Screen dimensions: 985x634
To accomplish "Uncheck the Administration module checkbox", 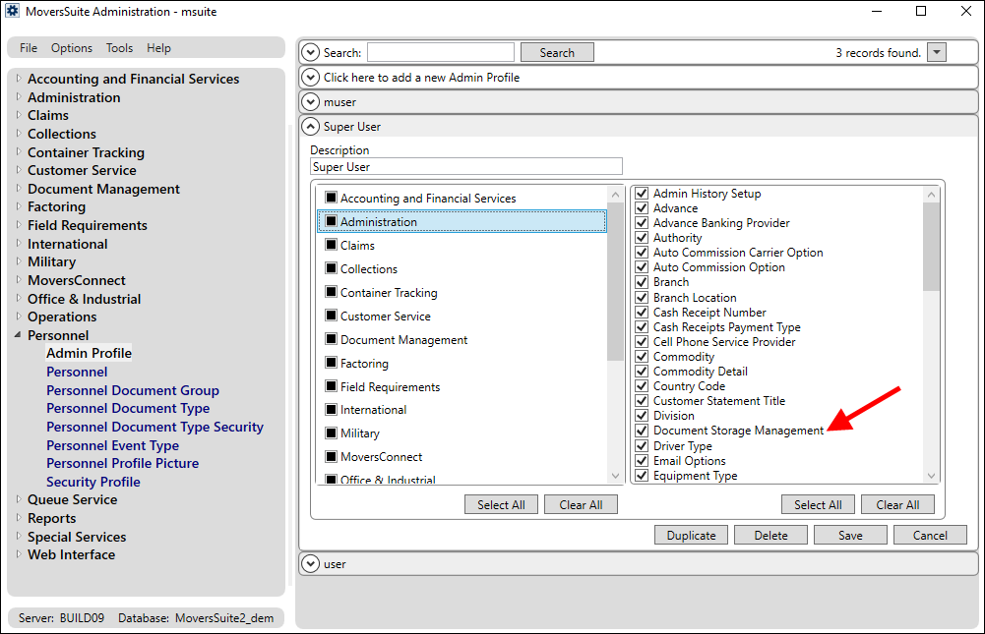I will 330,221.
